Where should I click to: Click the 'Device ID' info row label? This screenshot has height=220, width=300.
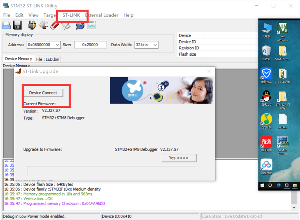click(x=188, y=42)
